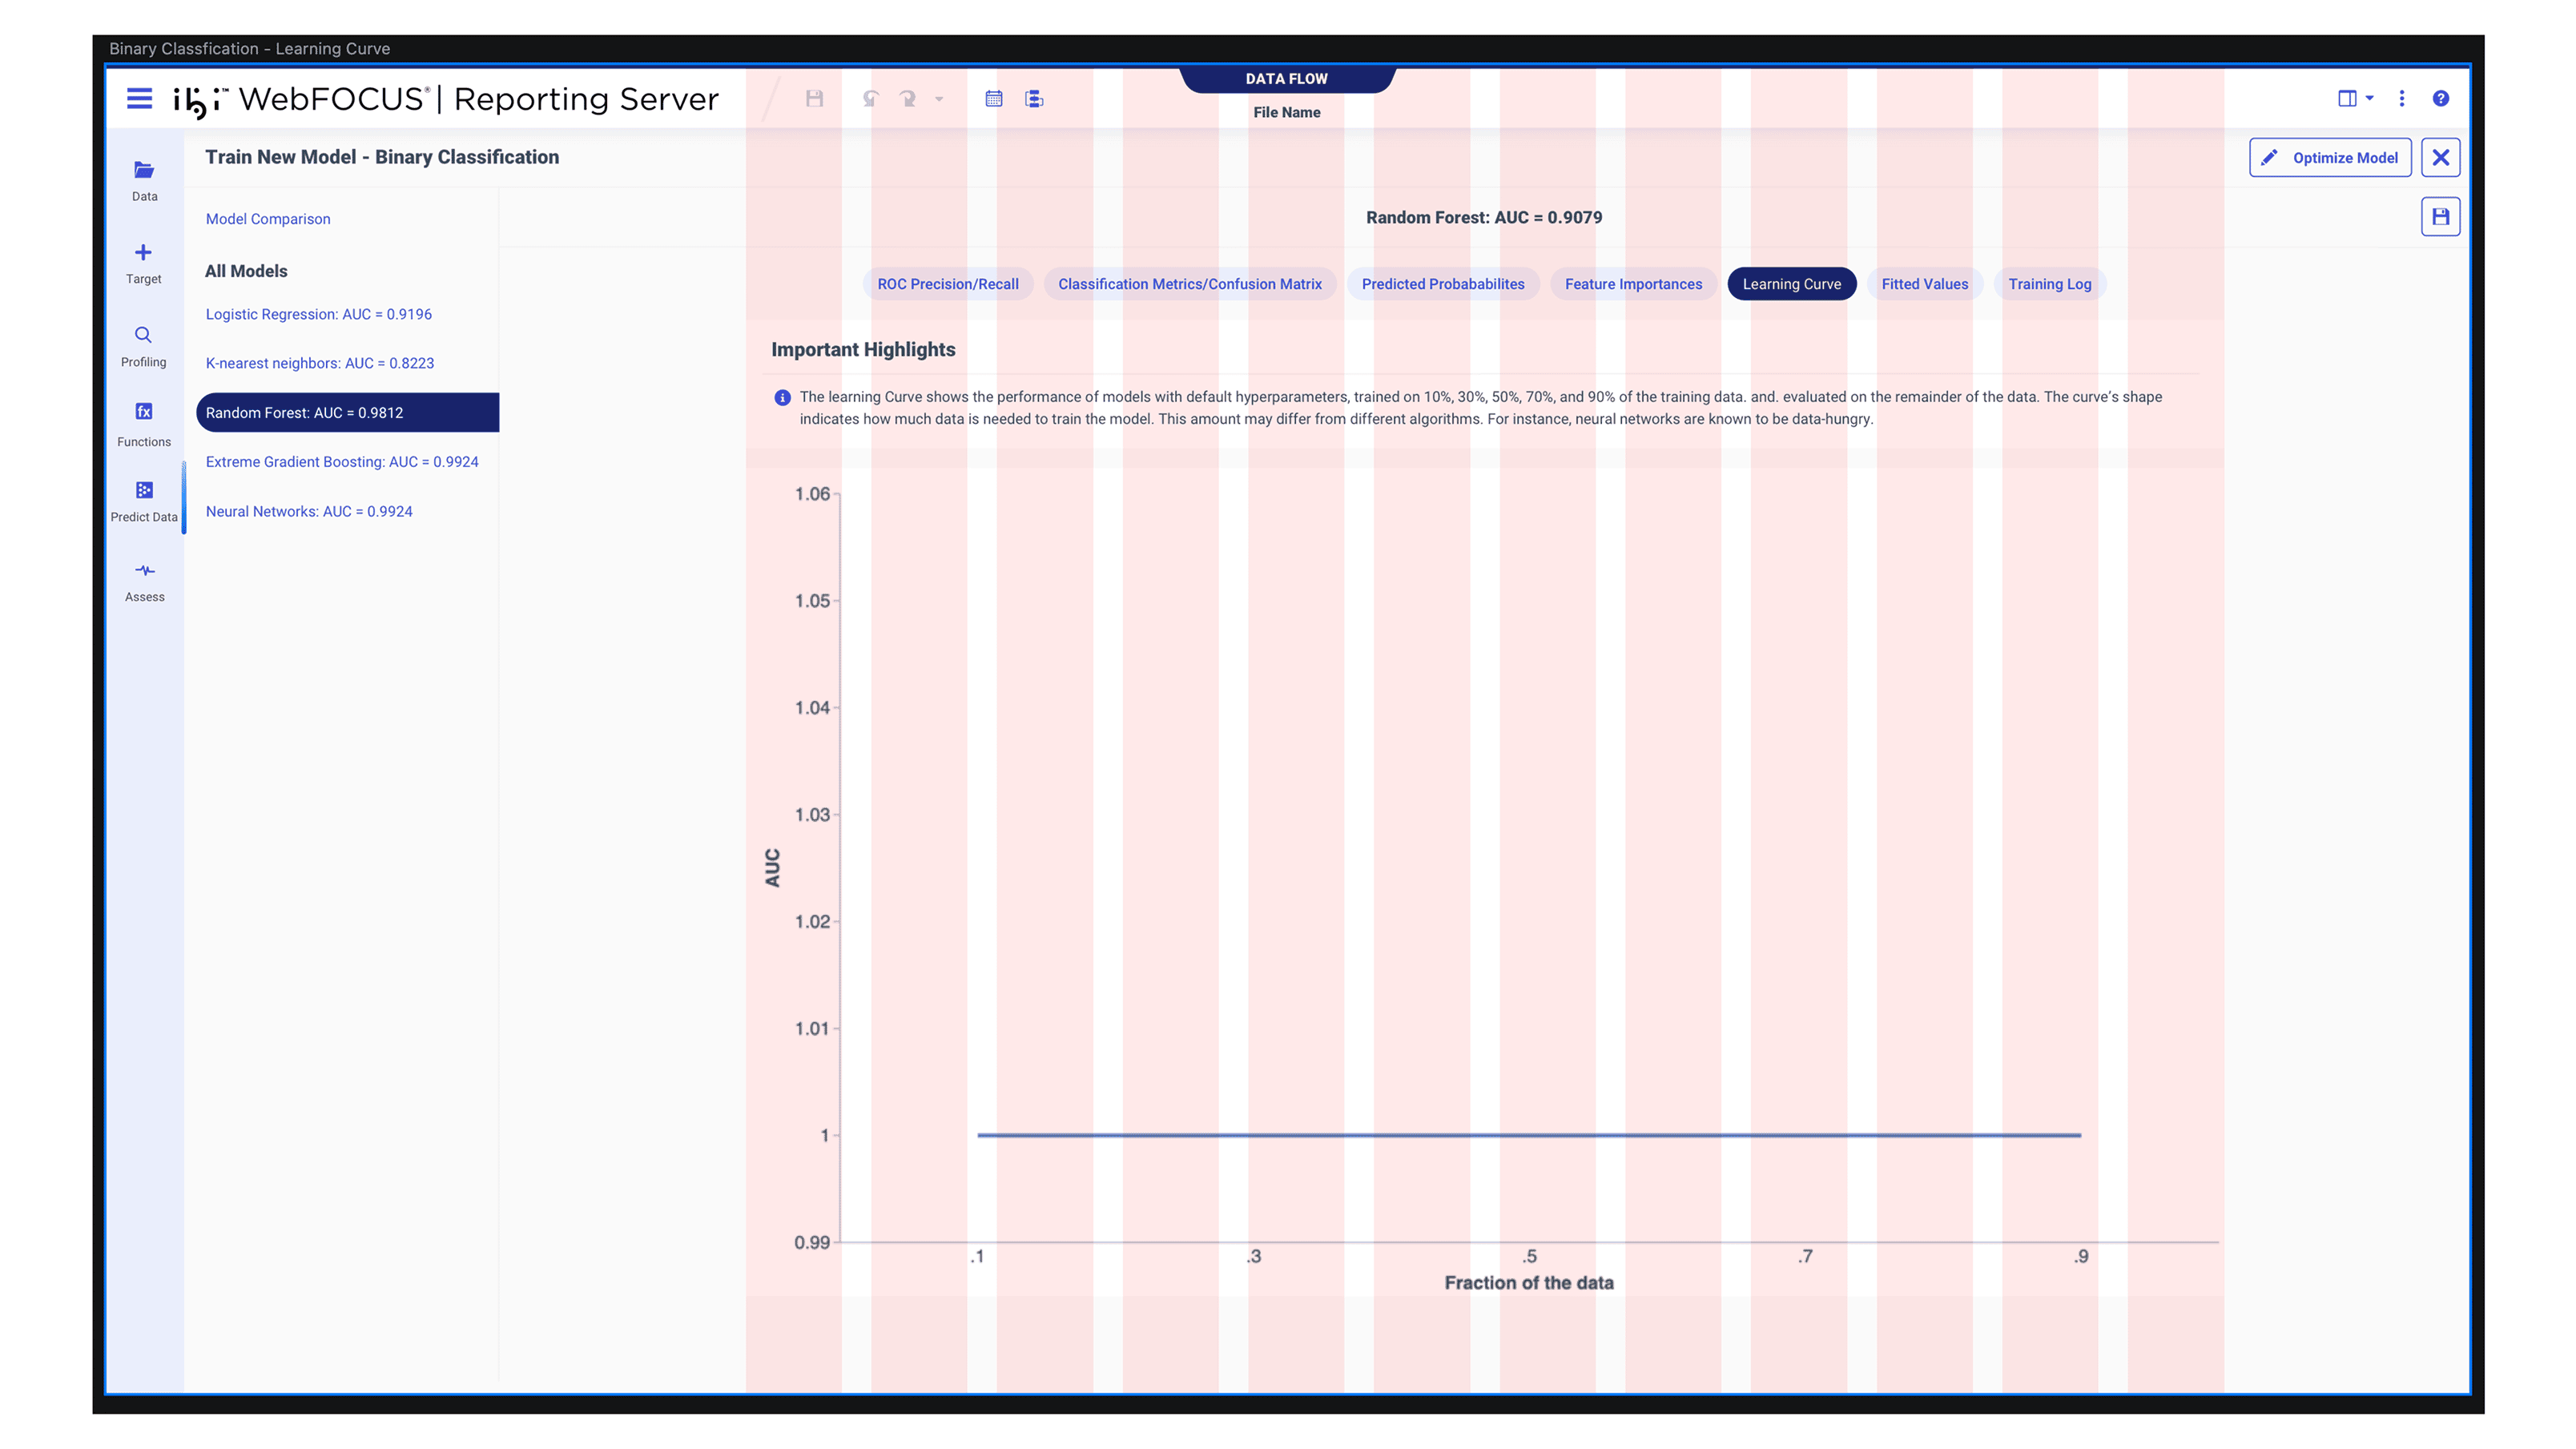Screen dimensions: 2576x1449
Task: Expand the panel layout dropdown arrow
Action: coord(2369,98)
